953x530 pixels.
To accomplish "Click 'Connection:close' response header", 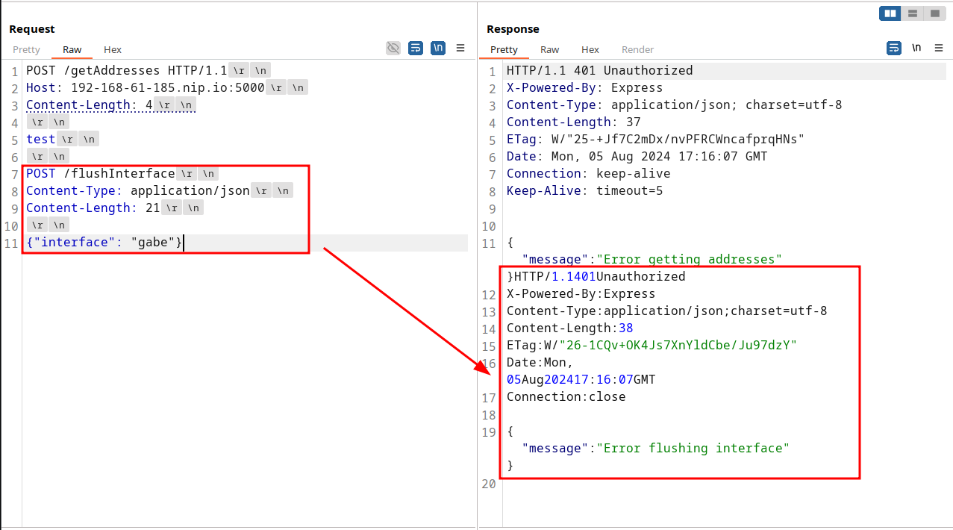I will (566, 396).
